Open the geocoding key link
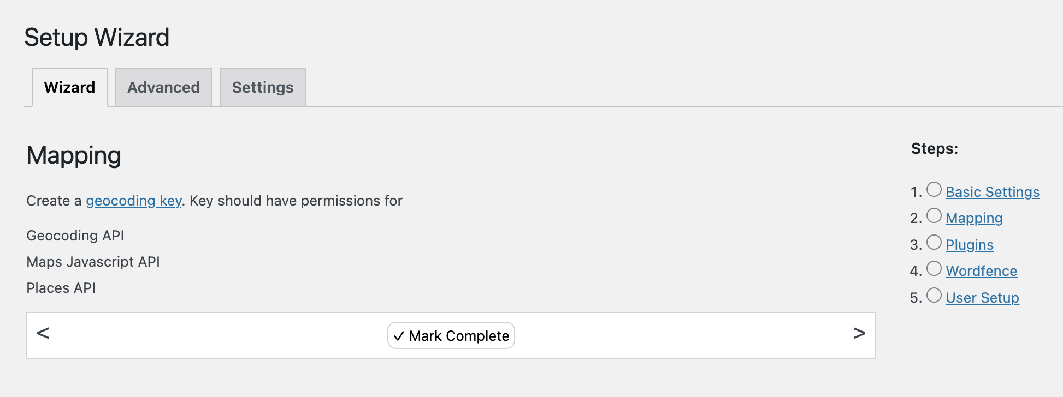Viewport: 1063px width, 397px height. coord(134,201)
